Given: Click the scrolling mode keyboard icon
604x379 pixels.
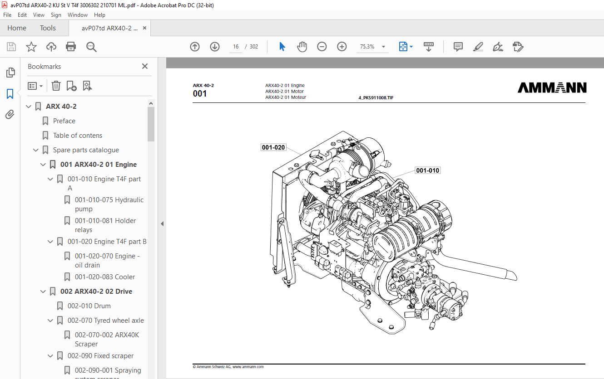Looking at the screenshot, I should click(429, 47).
